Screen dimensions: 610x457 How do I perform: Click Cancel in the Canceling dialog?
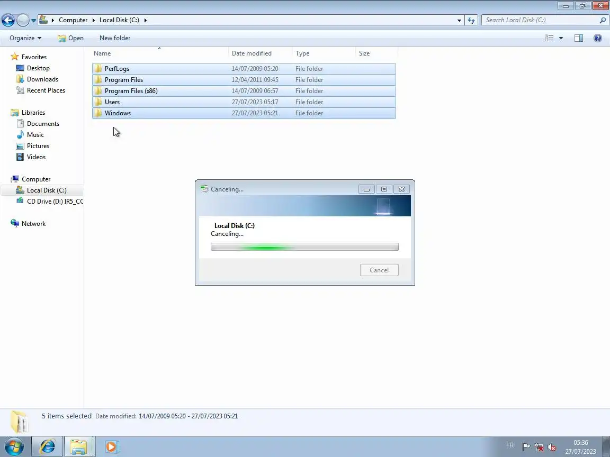[x=379, y=270]
